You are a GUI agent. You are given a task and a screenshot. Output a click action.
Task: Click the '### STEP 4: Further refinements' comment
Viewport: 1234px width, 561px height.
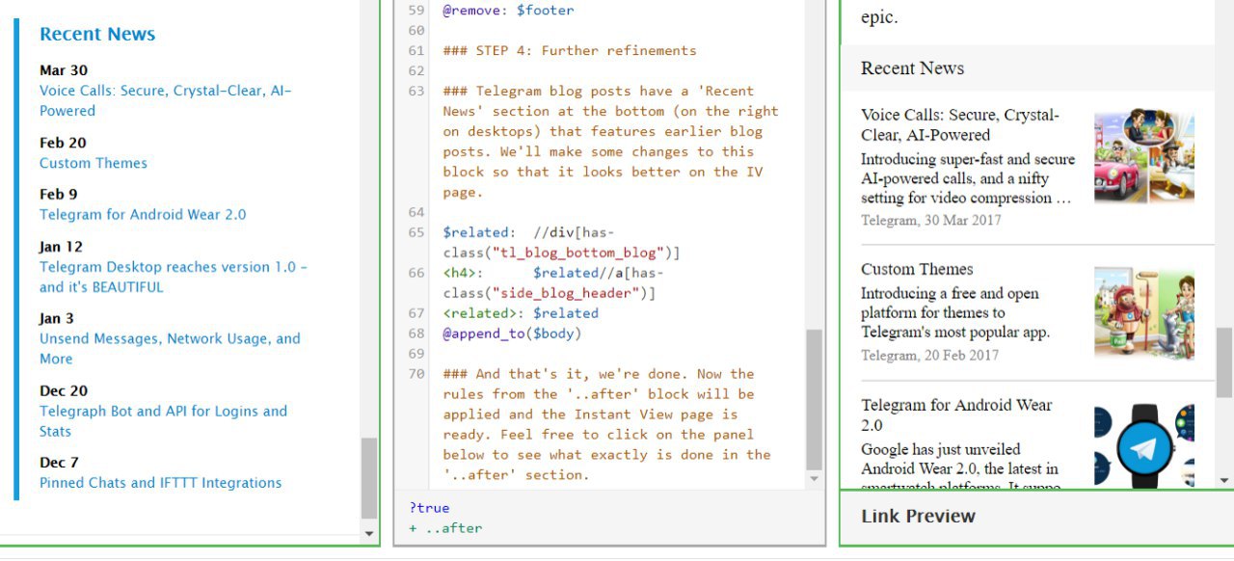569,51
